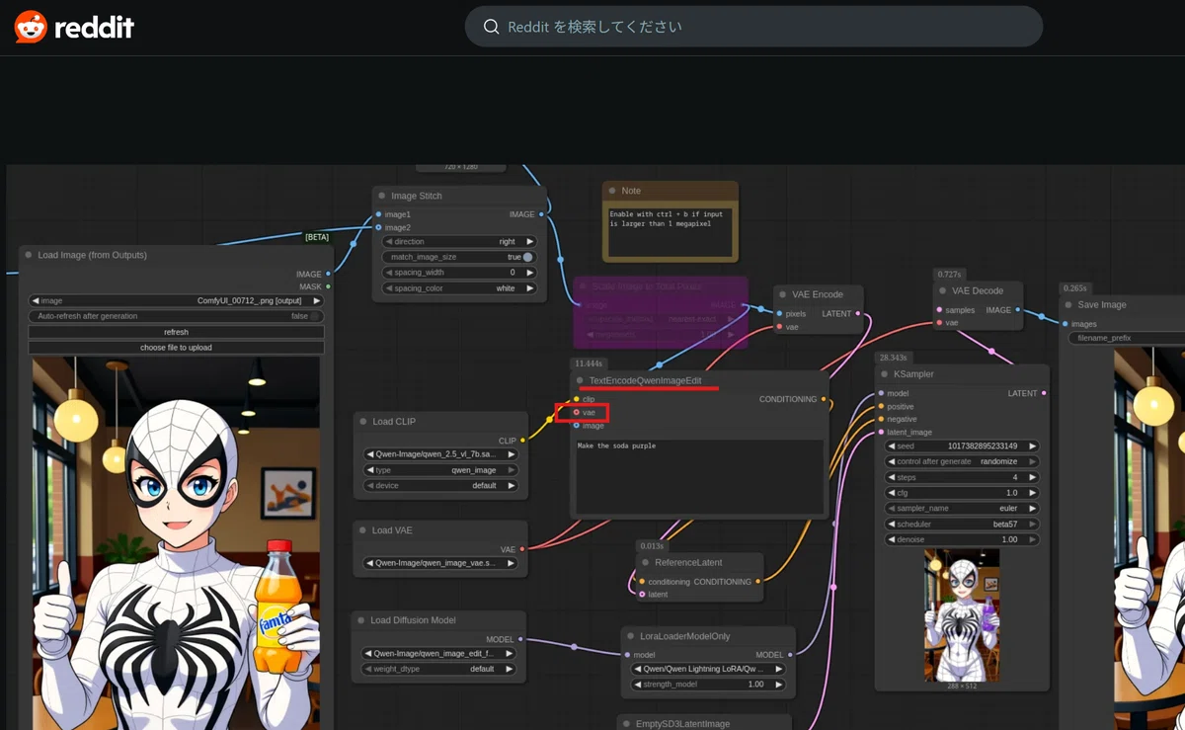
Task: Open the spacing_color selector
Action: coord(459,288)
